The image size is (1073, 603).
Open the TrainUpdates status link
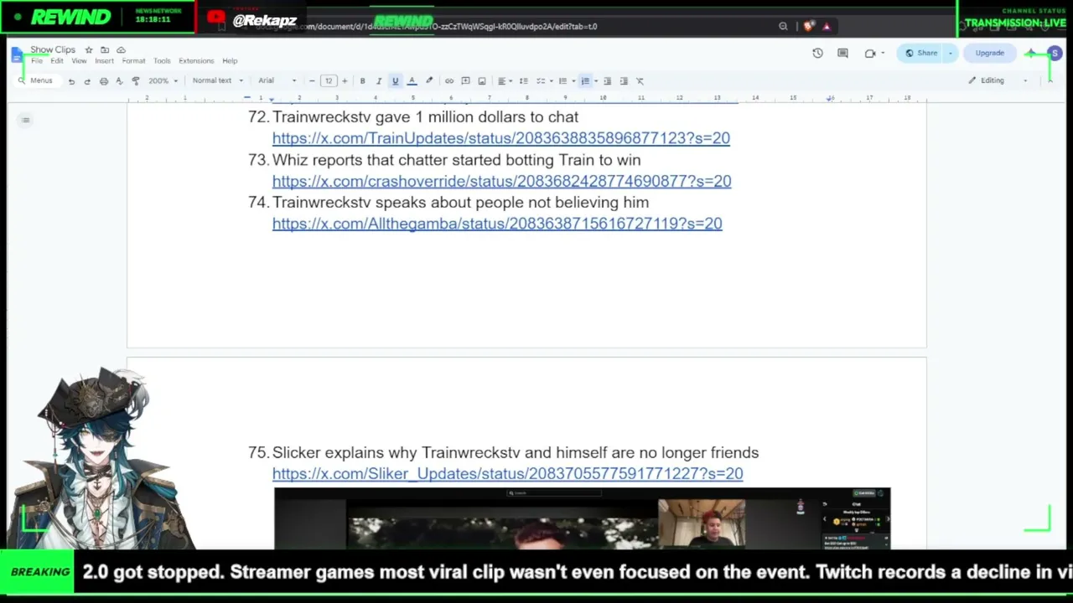tap(501, 138)
